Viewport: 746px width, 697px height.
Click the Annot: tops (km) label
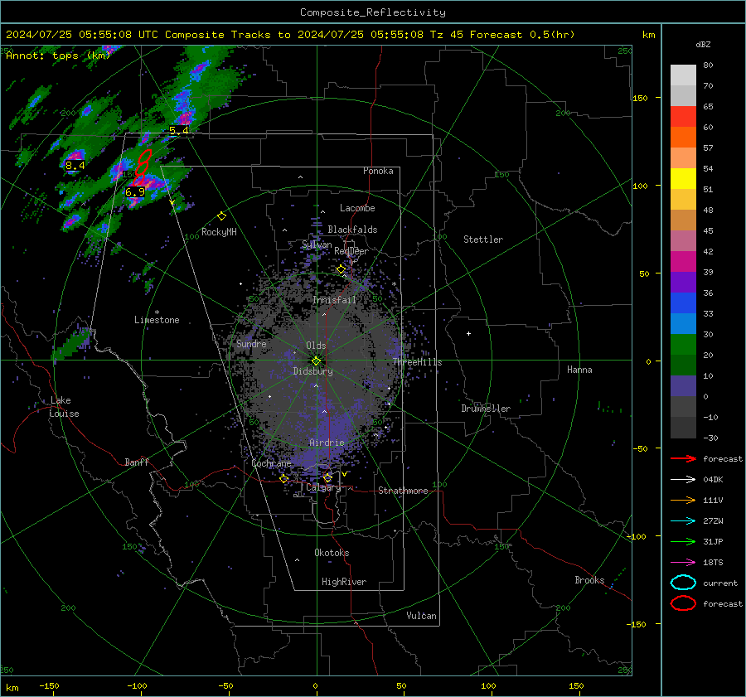[58, 56]
